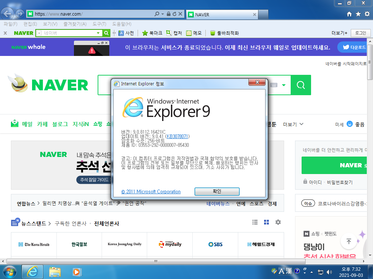373x279 pixels.
Task: Open the Naver toolbar search box dropdown arrow
Action: pyautogui.click(x=98, y=33)
